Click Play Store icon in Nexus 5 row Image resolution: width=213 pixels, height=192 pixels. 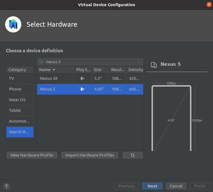(x=83, y=89)
